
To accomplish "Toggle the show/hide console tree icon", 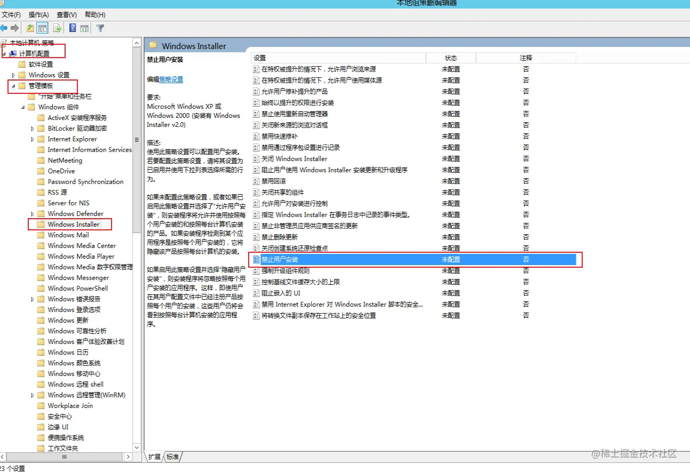I will click(x=43, y=28).
